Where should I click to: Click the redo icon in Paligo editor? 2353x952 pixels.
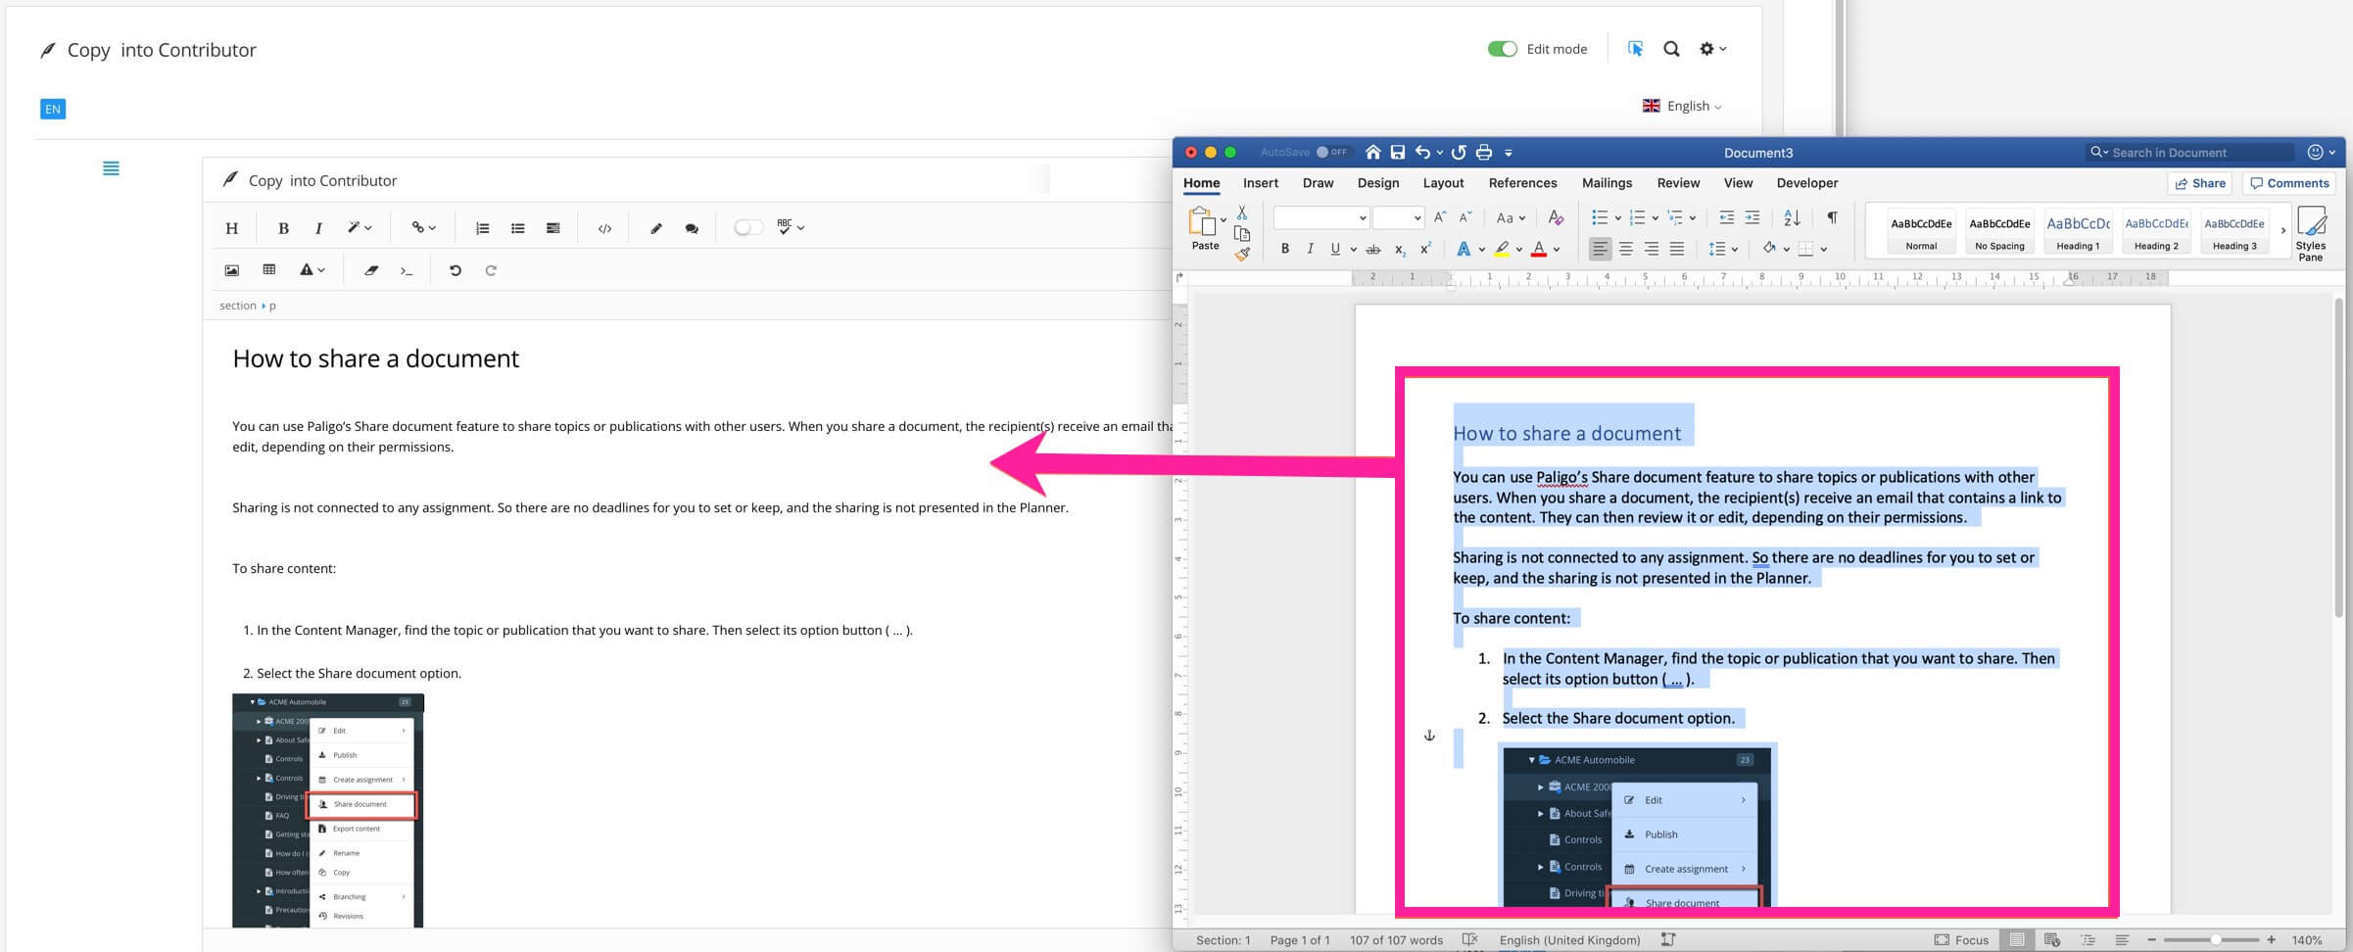(x=491, y=270)
